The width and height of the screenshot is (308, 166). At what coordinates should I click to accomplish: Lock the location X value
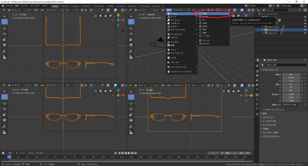click(302, 75)
